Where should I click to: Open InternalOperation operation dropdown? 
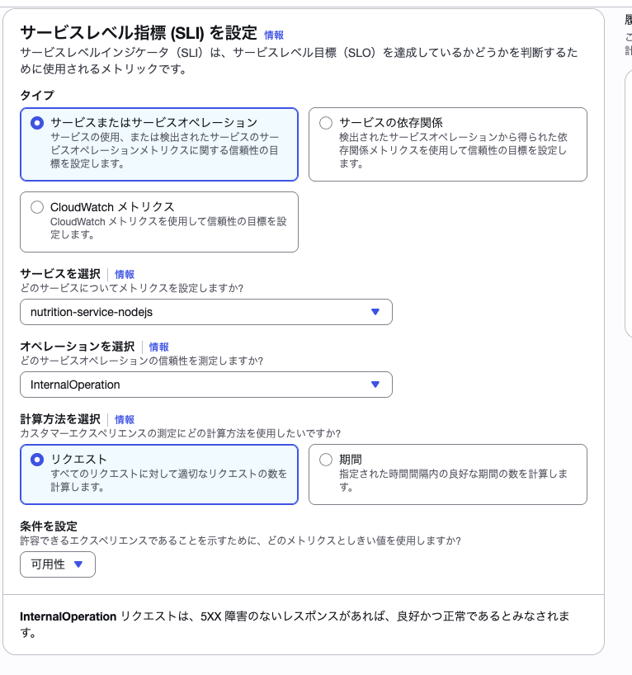pyautogui.click(x=205, y=385)
